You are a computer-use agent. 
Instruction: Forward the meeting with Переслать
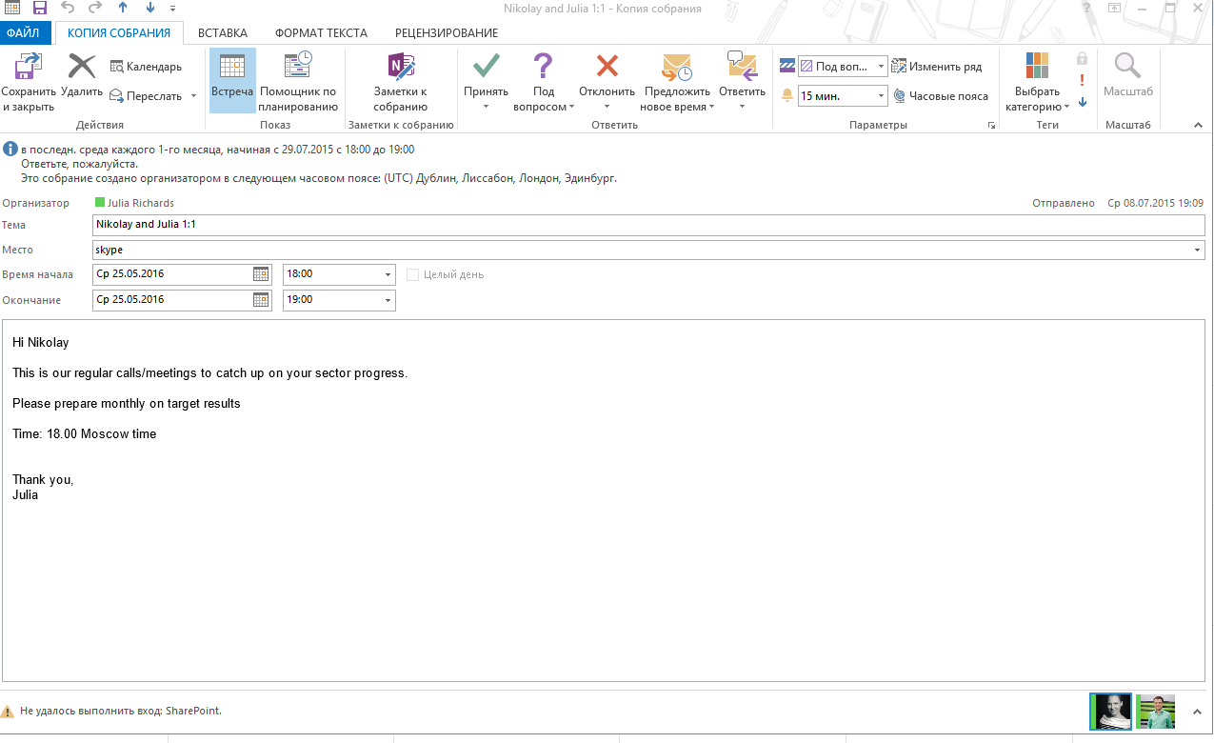[x=145, y=96]
